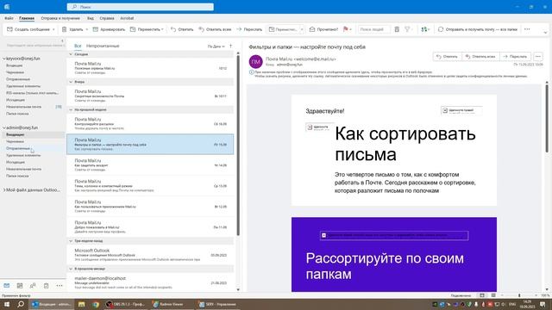Click the Windows taskbar search icon
Viewport: 552px width, 310px height.
[21, 304]
